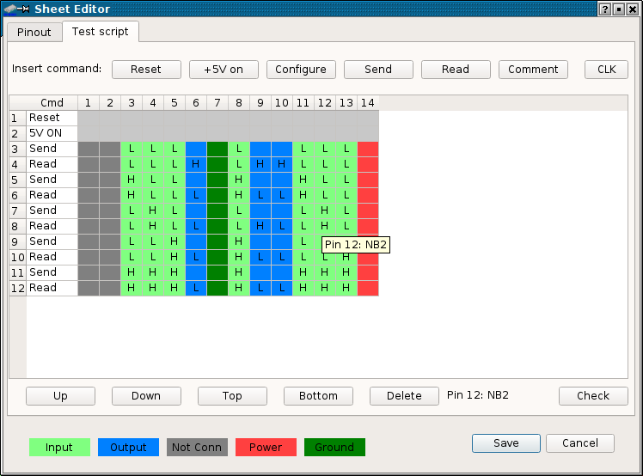This screenshot has height=476, width=643.
Task: Move the row to Bottom
Action: 318,396
